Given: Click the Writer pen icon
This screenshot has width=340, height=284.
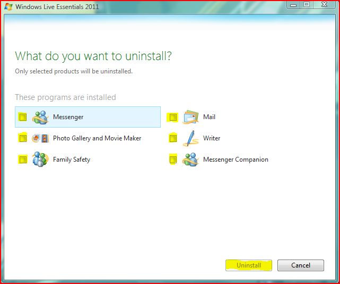Looking at the screenshot, I should tap(190, 138).
